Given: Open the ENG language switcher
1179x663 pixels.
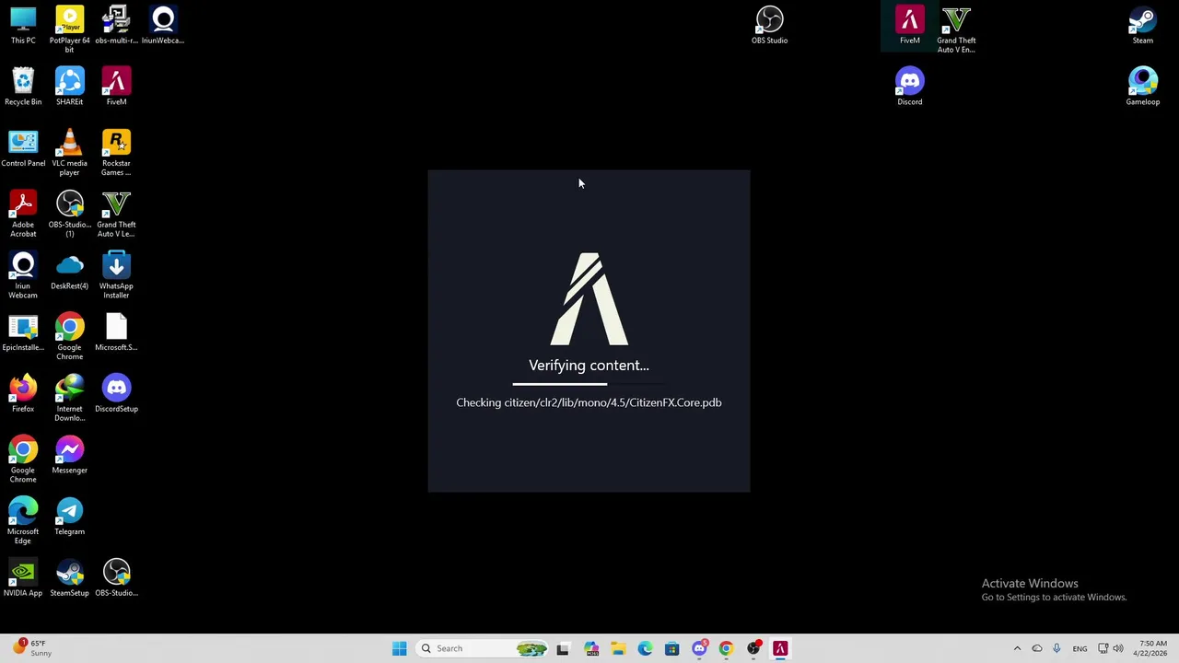Looking at the screenshot, I should pyautogui.click(x=1080, y=648).
